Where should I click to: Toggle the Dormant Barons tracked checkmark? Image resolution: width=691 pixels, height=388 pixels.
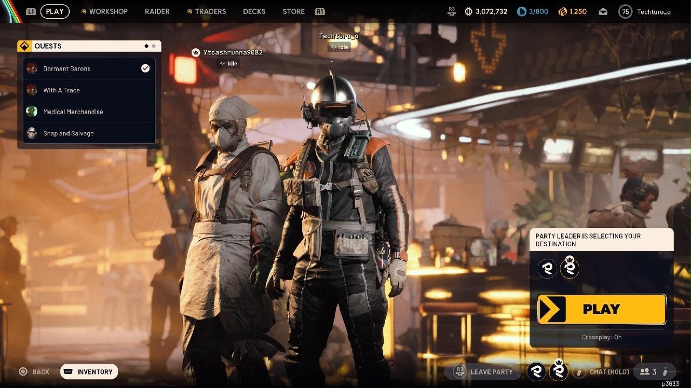pos(145,68)
